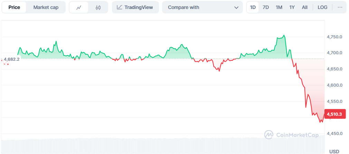Viewport: 349px width, 154px height.
Task: Expand the Compare with dropdown
Action: [203, 7]
